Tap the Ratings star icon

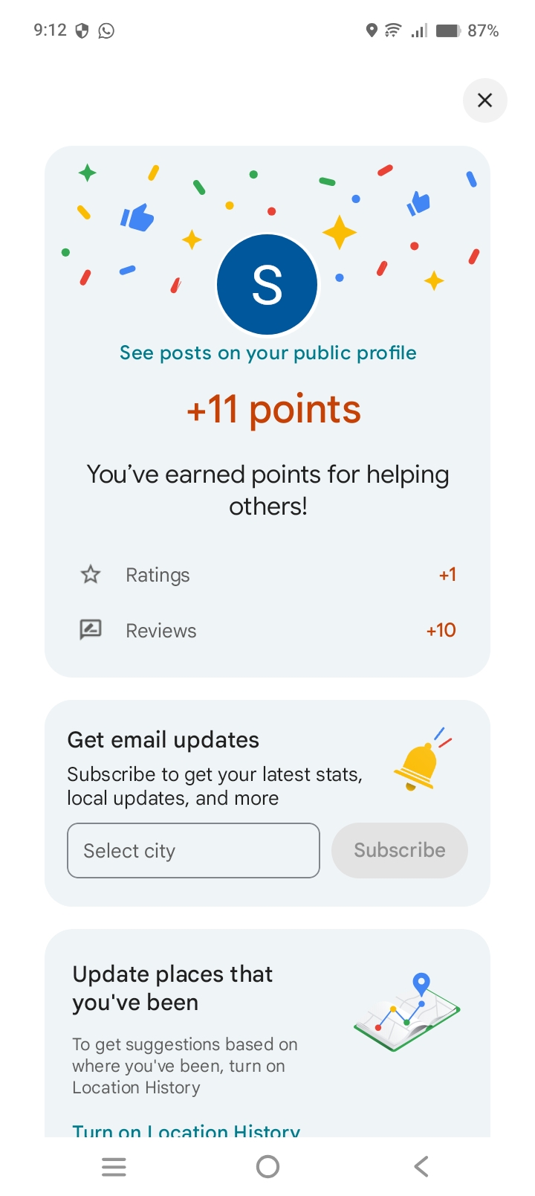click(x=91, y=574)
